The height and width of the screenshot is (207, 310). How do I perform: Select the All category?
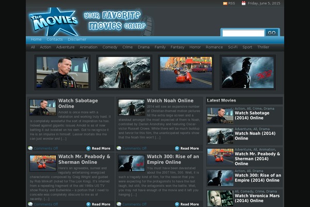point(33,47)
